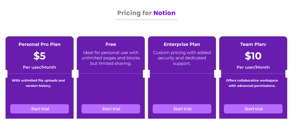Viewport: 293px width, 128px height.
Task: Click the purple word Notion in the title
Action: [x=164, y=13]
